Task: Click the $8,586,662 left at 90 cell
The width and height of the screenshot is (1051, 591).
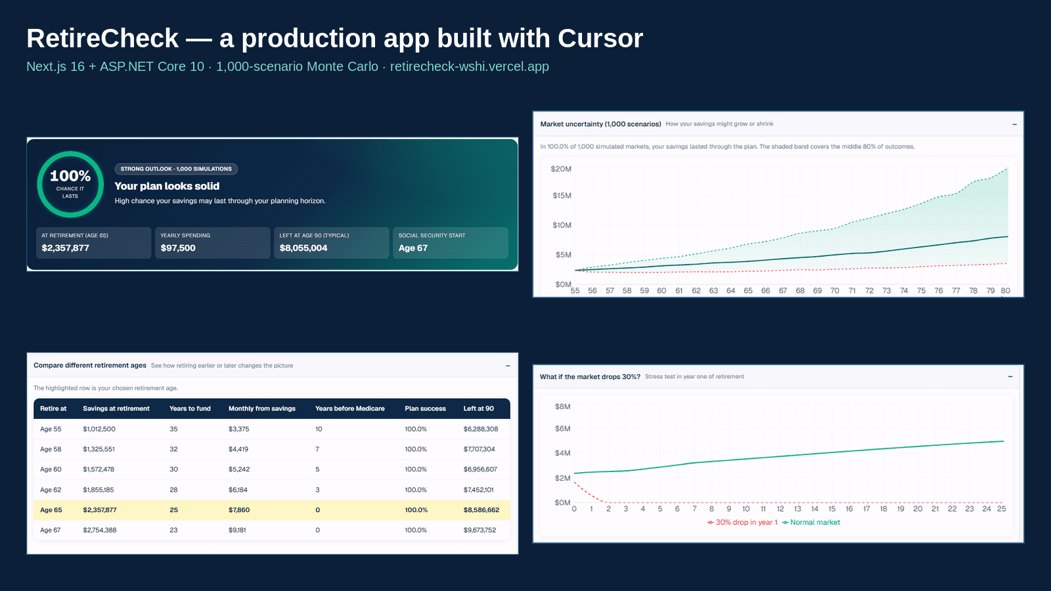Action: tap(481, 510)
